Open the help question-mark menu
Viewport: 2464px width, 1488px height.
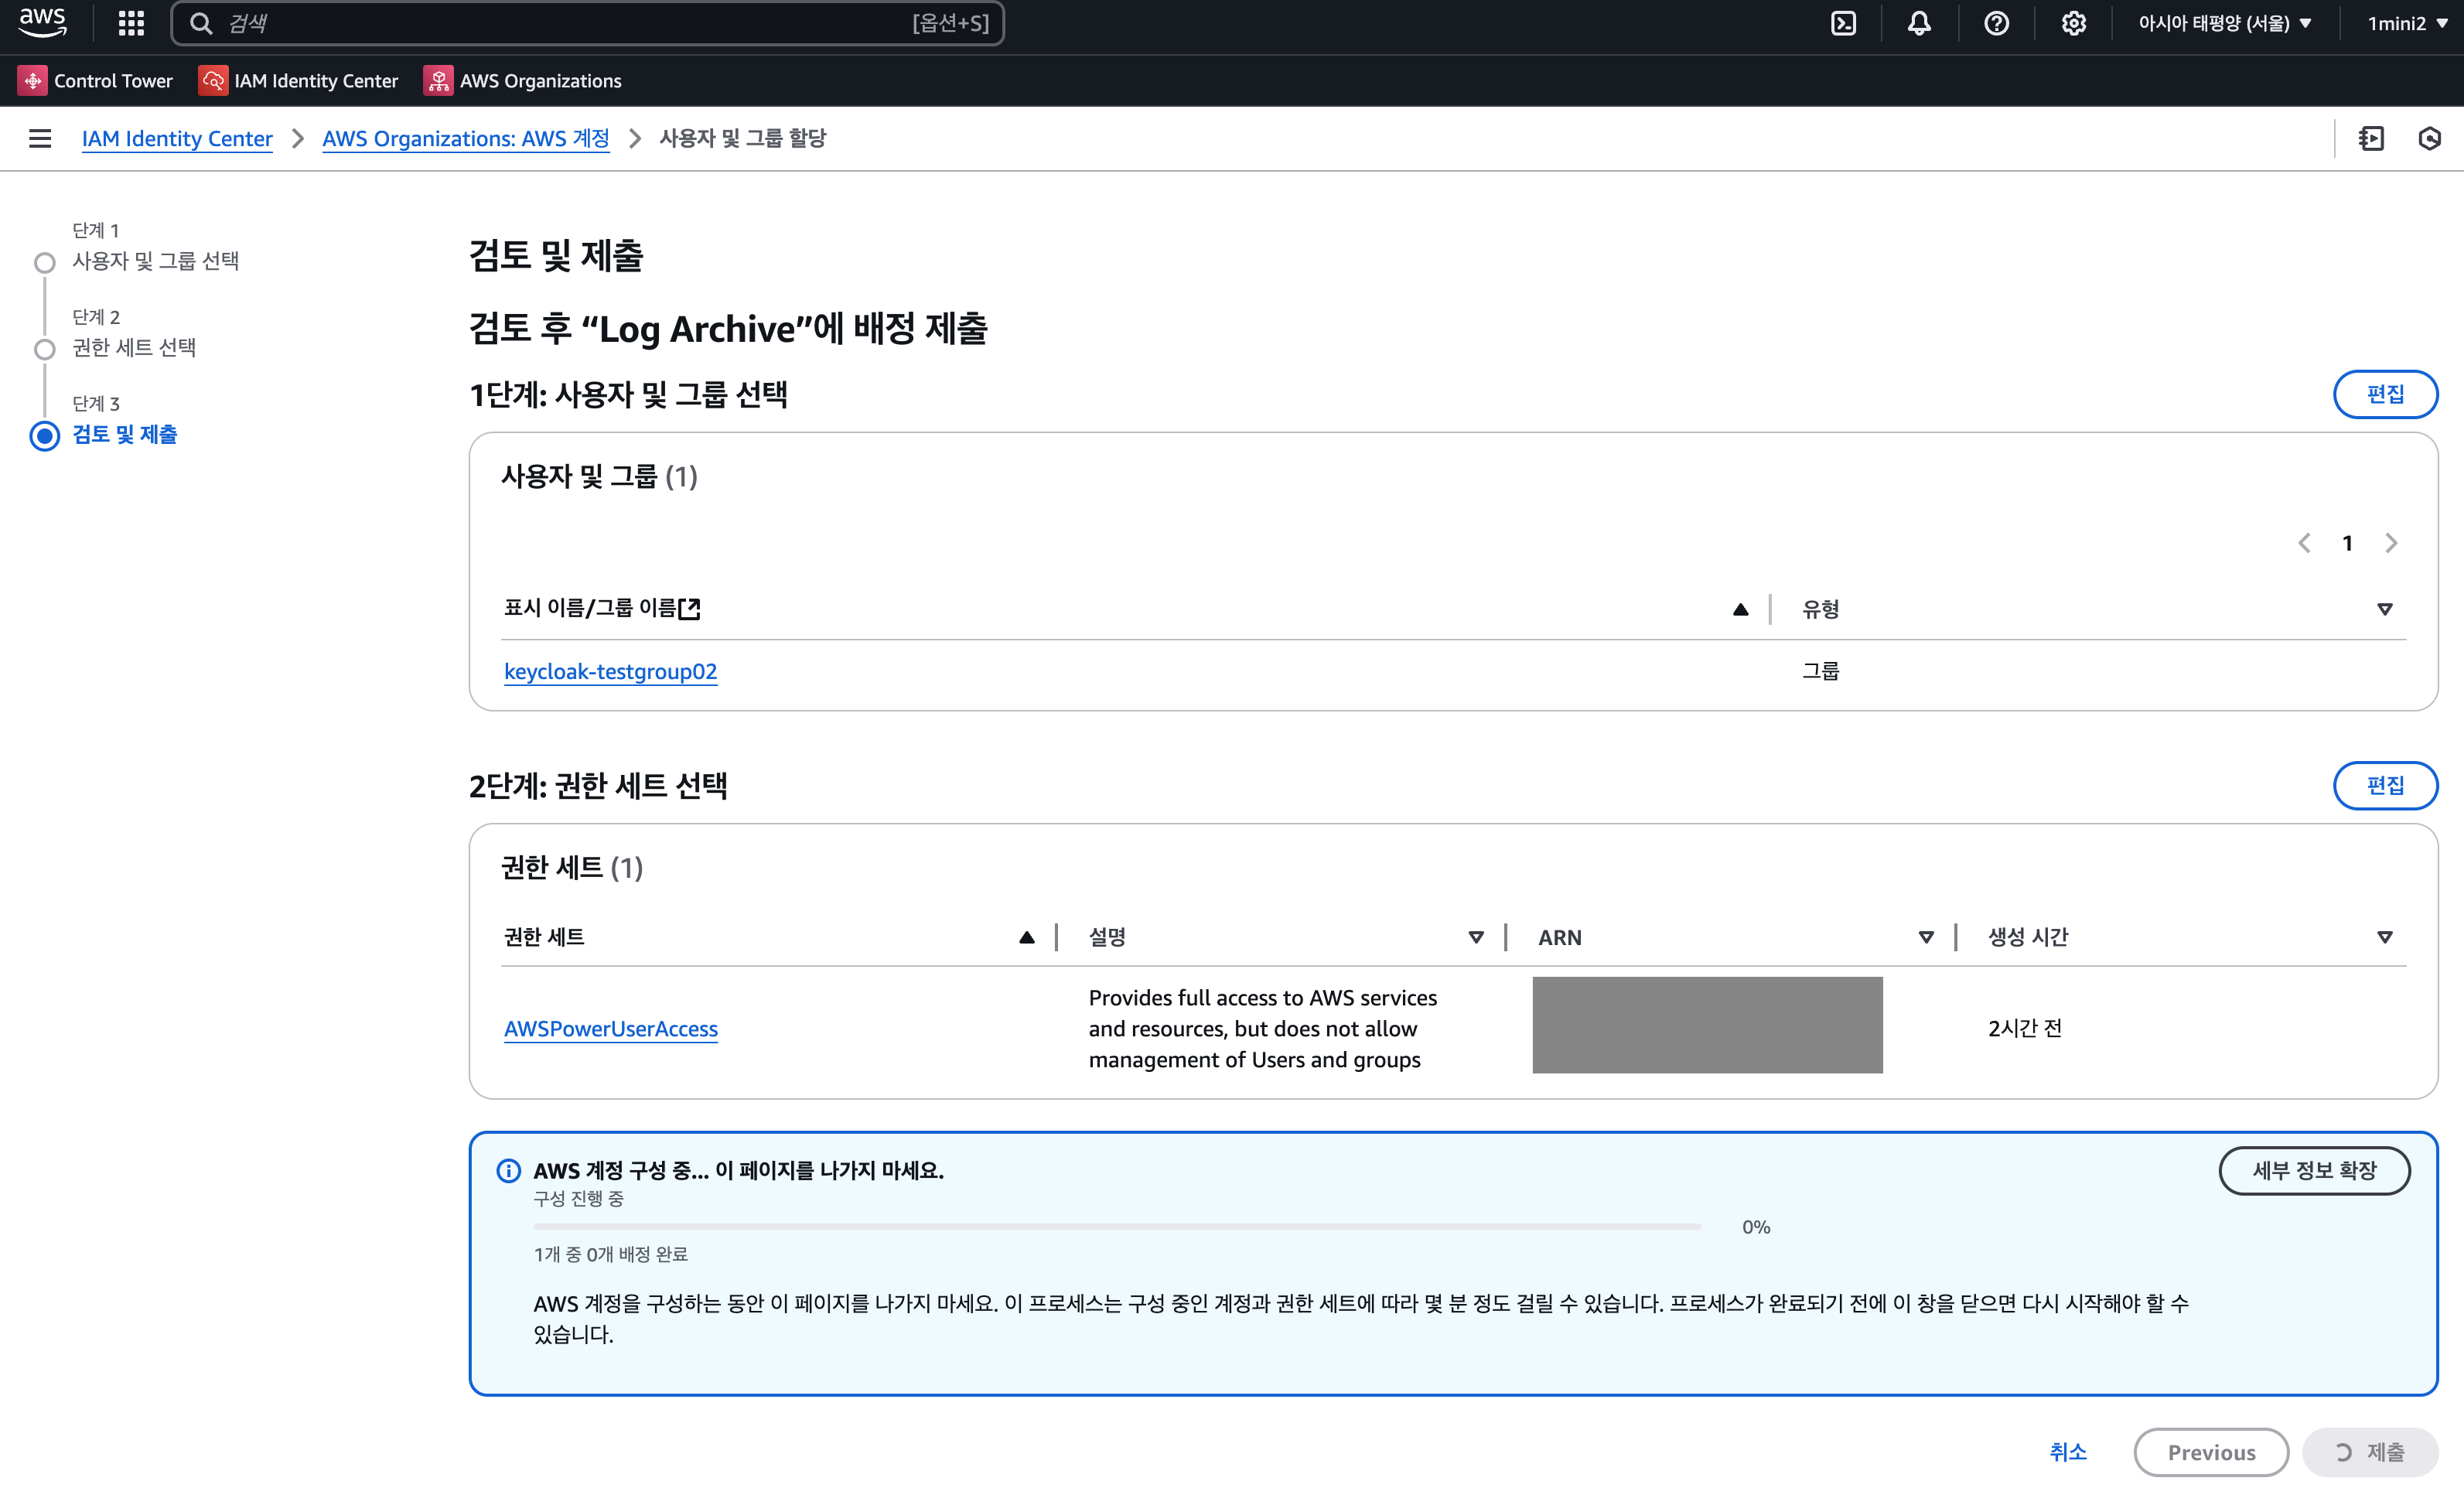(1996, 23)
